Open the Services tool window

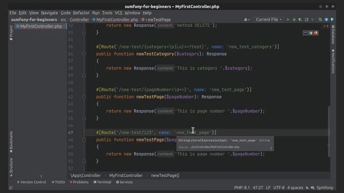point(124,182)
